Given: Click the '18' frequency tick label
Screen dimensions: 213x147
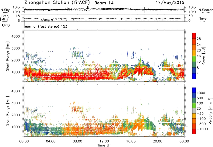Looking at the screenshot, I should click(18, 16).
